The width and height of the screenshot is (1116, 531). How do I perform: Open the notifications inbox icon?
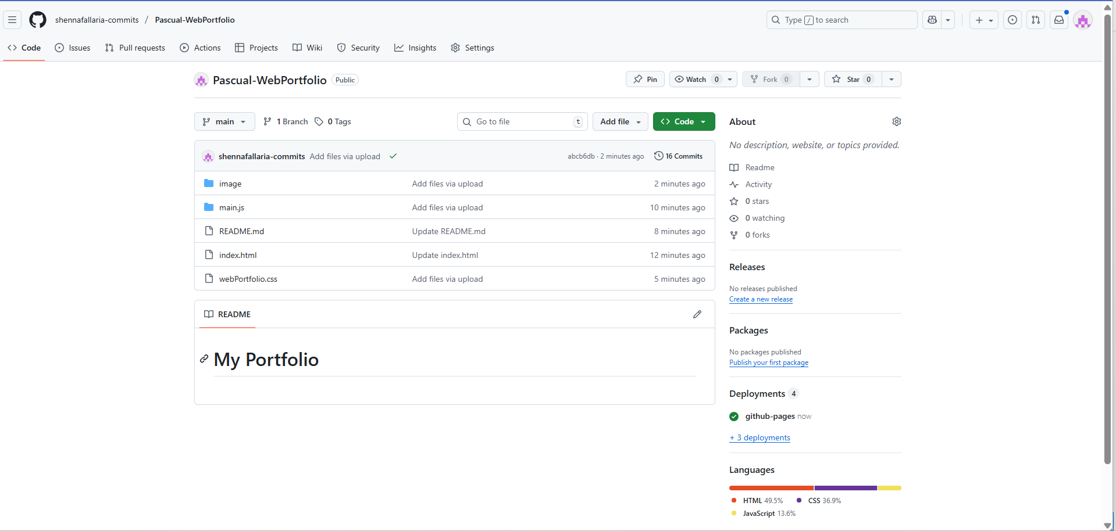coord(1059,20)
